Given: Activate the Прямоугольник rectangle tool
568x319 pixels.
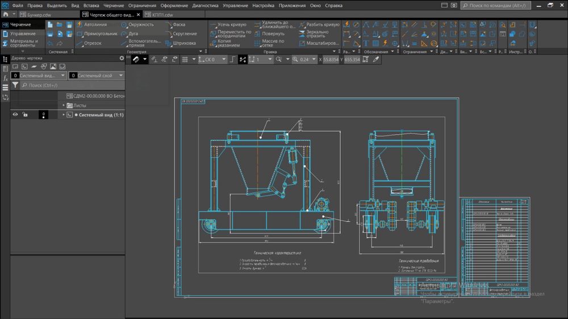Looking at the screenshot, I should (99, 34).
